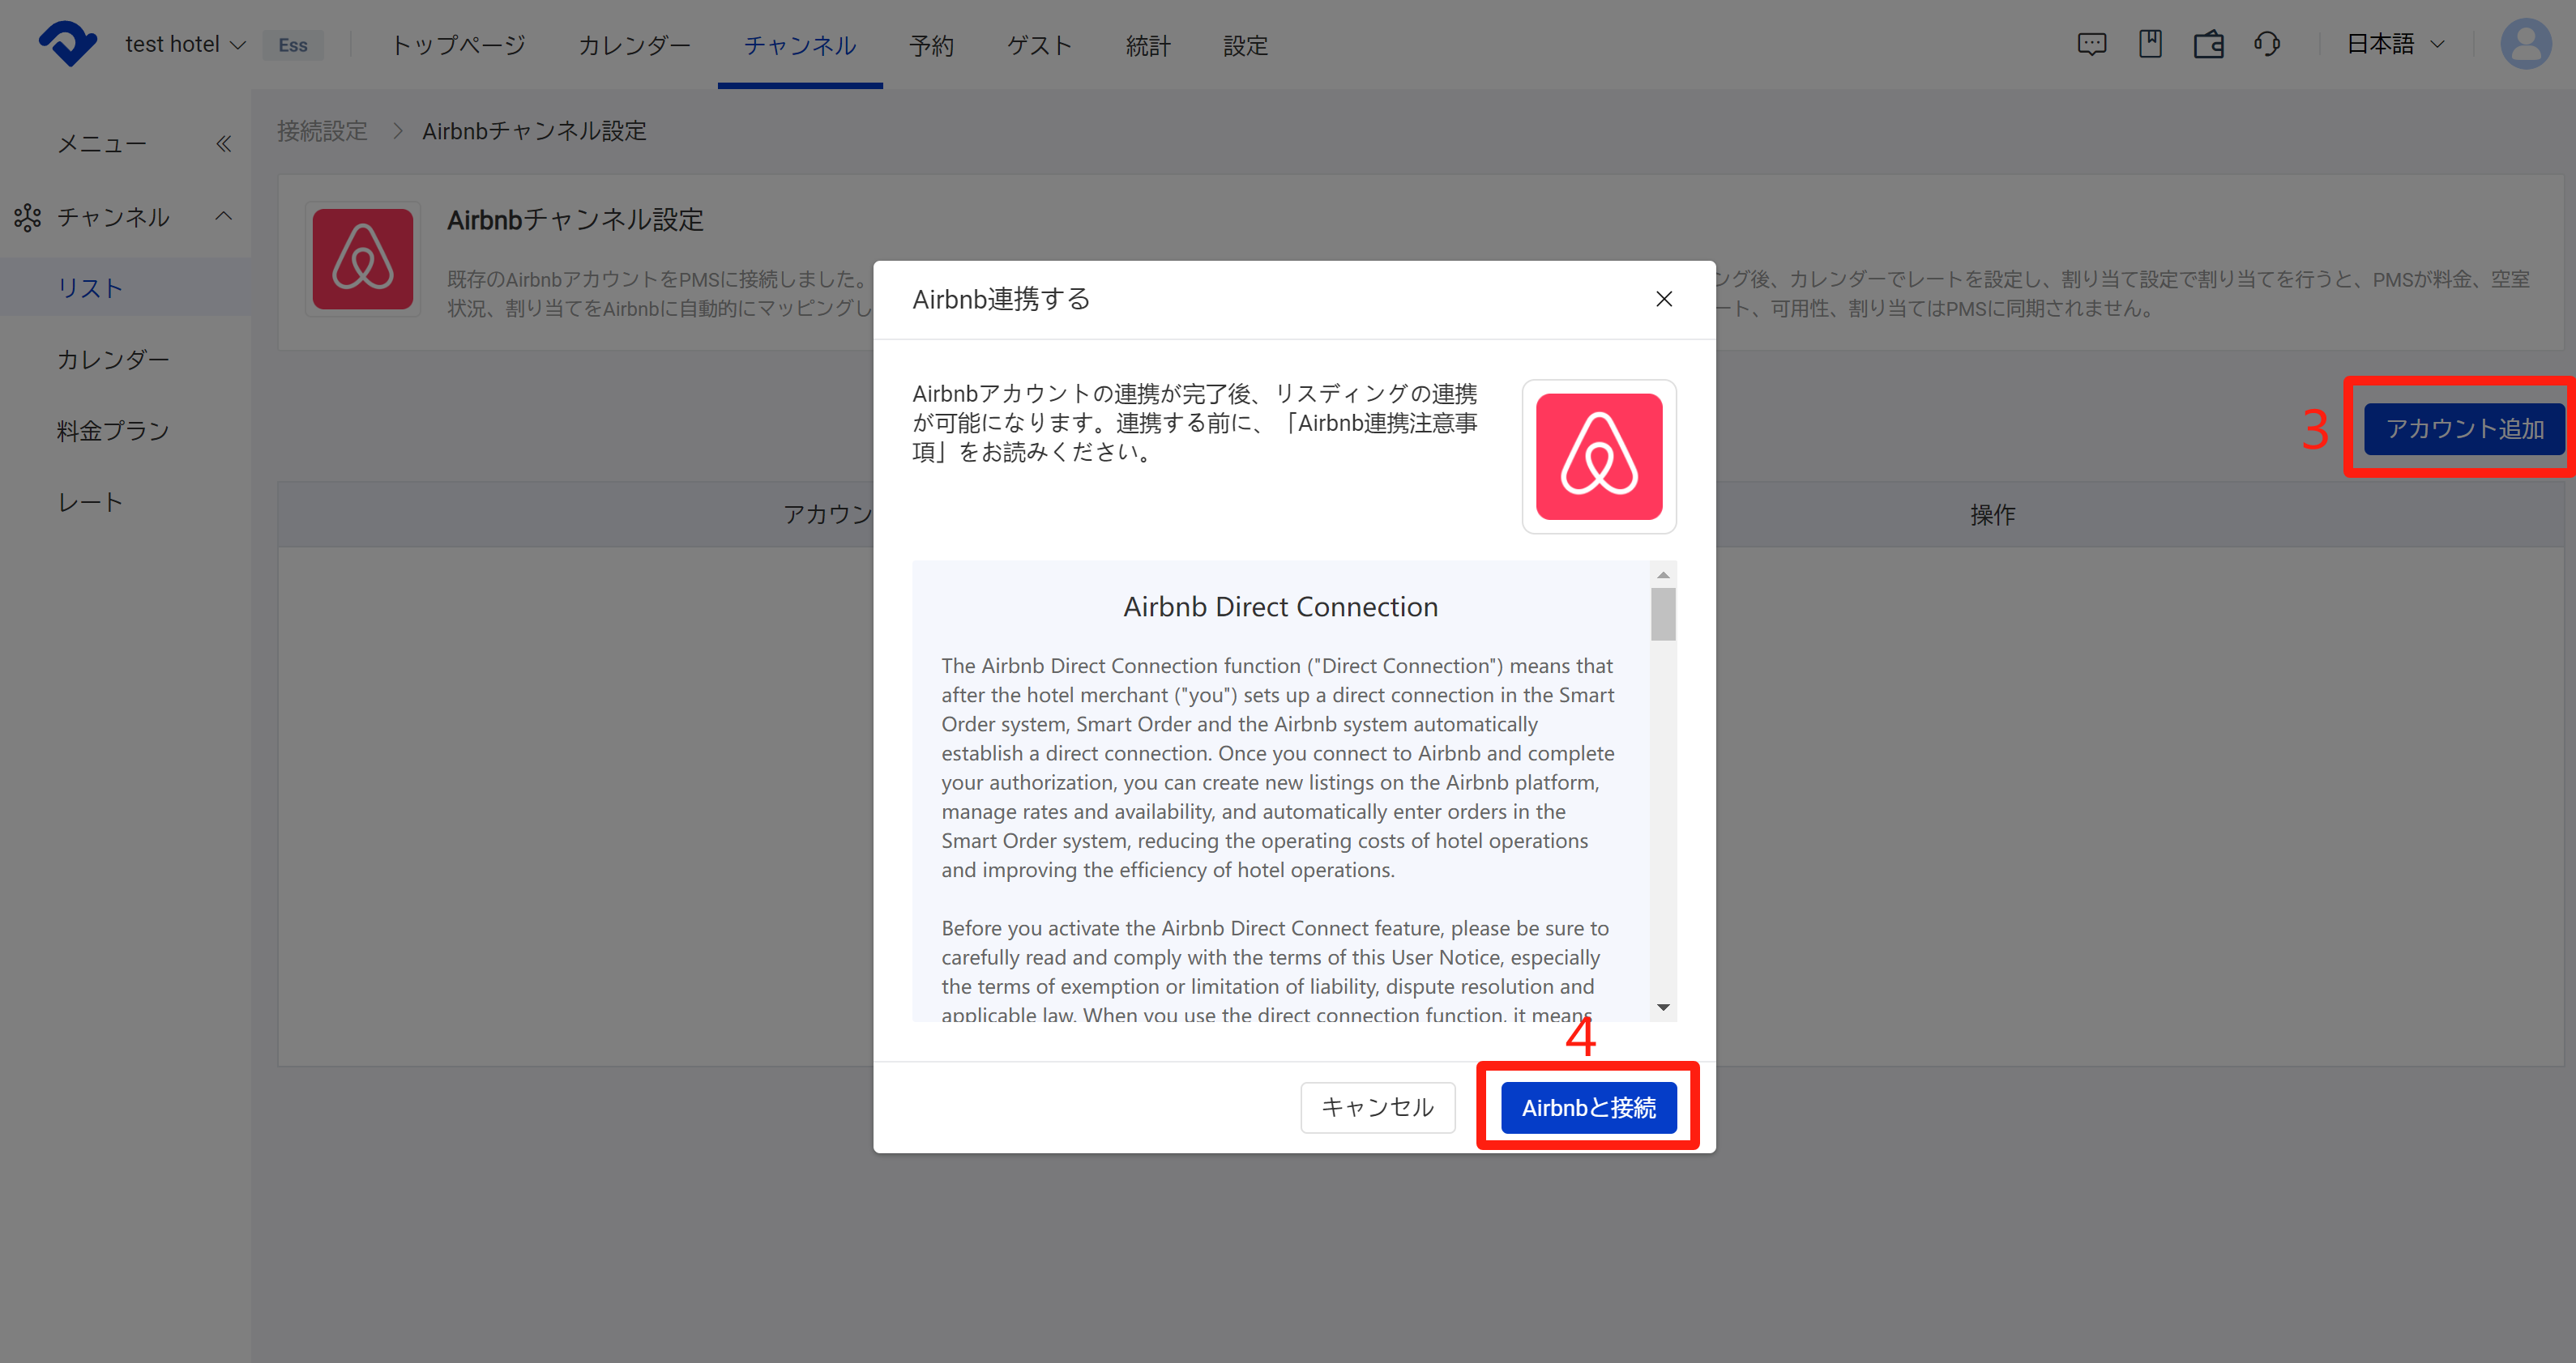This screenshot has height=1363, width=2576.
Task: Select the チャンネル top navigation tab
Action: pyautogui.click(x=800, y=45)
